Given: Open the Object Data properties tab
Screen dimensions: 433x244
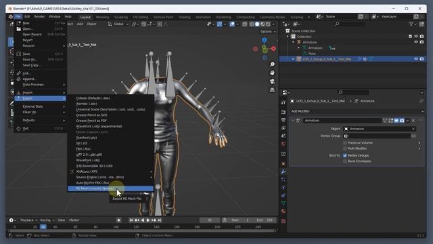Looking at the screenshot, I should pyautogui.click(x=283, y=203).
